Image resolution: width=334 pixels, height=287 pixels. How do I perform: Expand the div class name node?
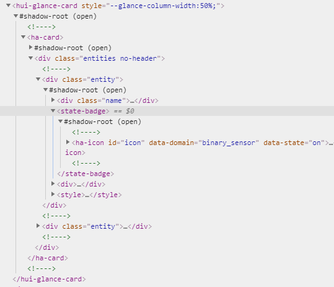click(x=53, y=100)
